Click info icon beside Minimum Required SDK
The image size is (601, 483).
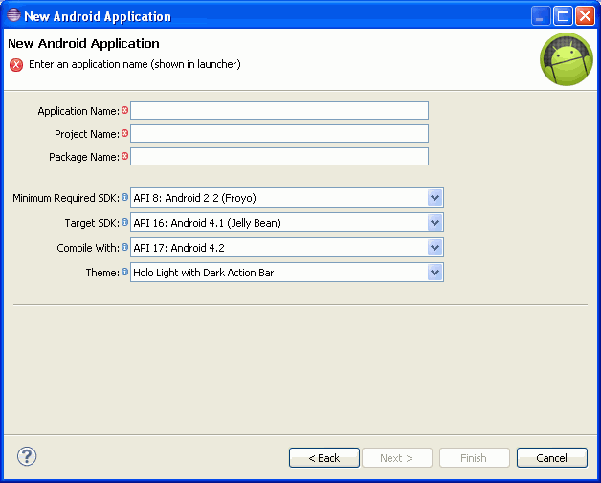tap(125, 197)
